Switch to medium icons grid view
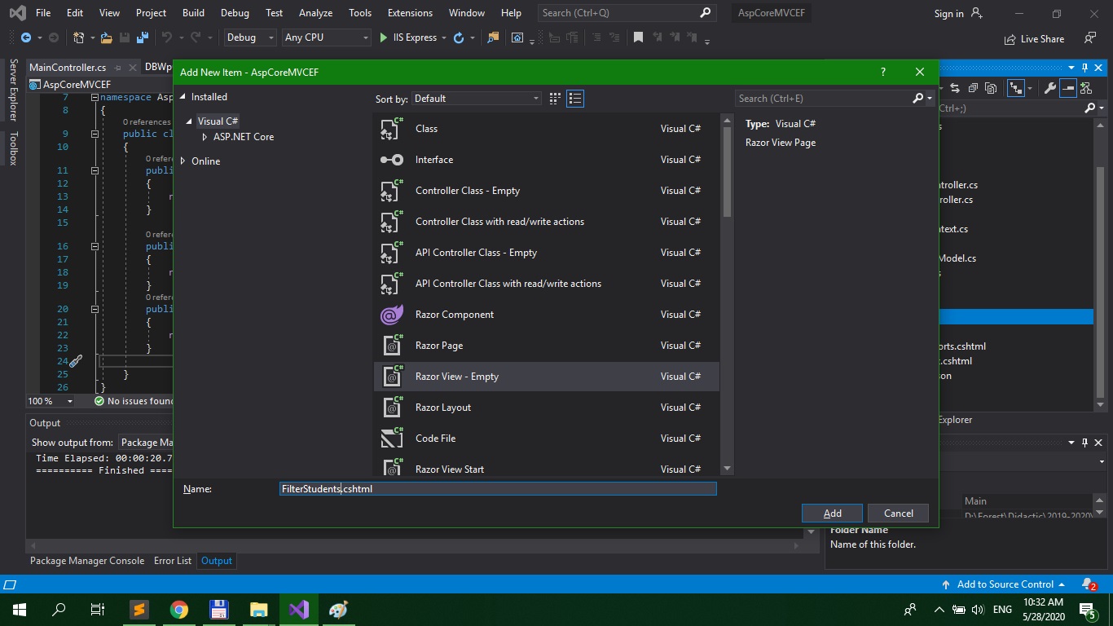Viewport: 1113px width, 626px height. coord(555,99)
